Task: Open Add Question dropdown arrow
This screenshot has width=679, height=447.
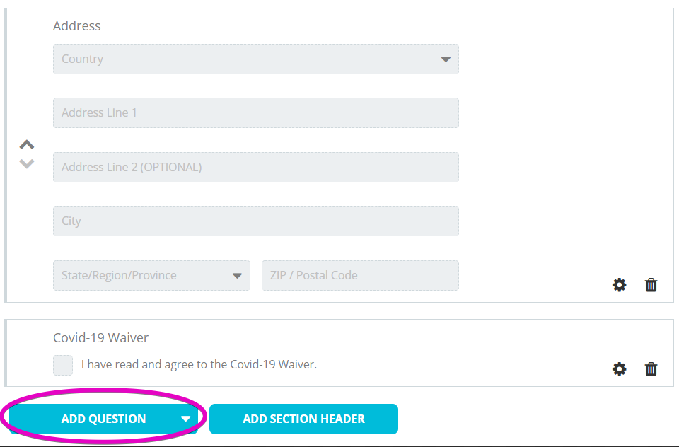Action: point(186,419)
